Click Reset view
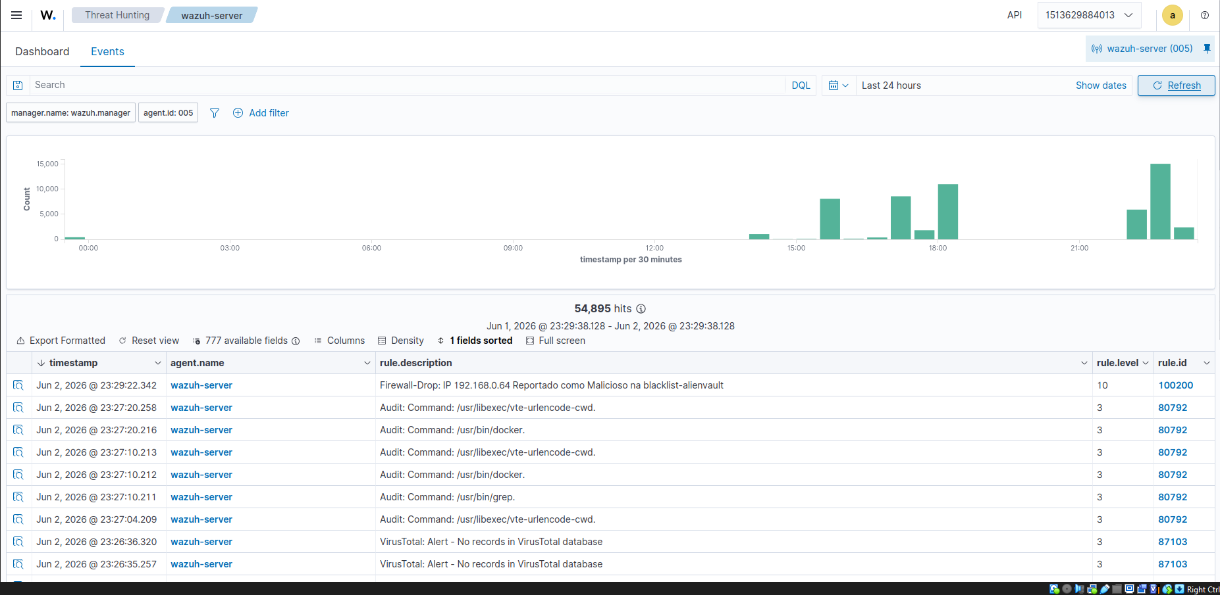Viewport: 1220px width, 595px height. [x=149, y=341]
